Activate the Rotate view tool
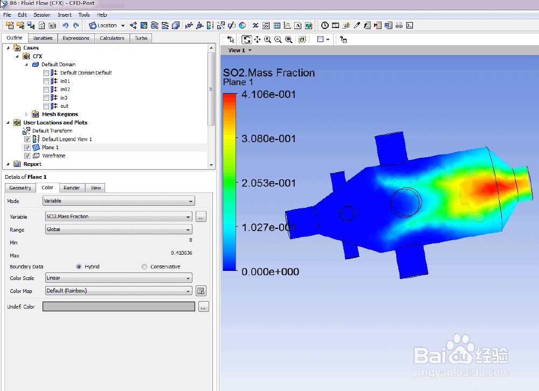539x391 pixels. (x=246, y=39)
